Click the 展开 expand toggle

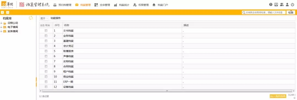click(44, 18)
